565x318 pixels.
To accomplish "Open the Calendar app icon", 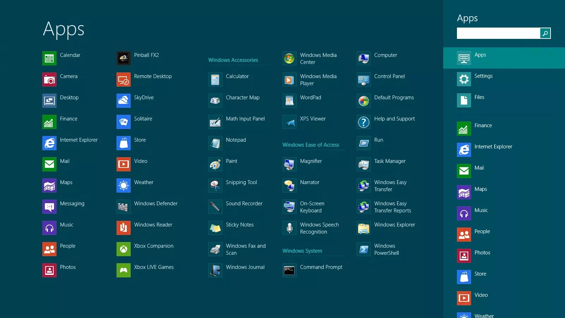I will click(x=49, y=58).
